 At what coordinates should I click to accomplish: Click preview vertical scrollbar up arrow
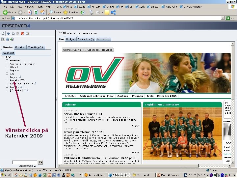(233, 44)
